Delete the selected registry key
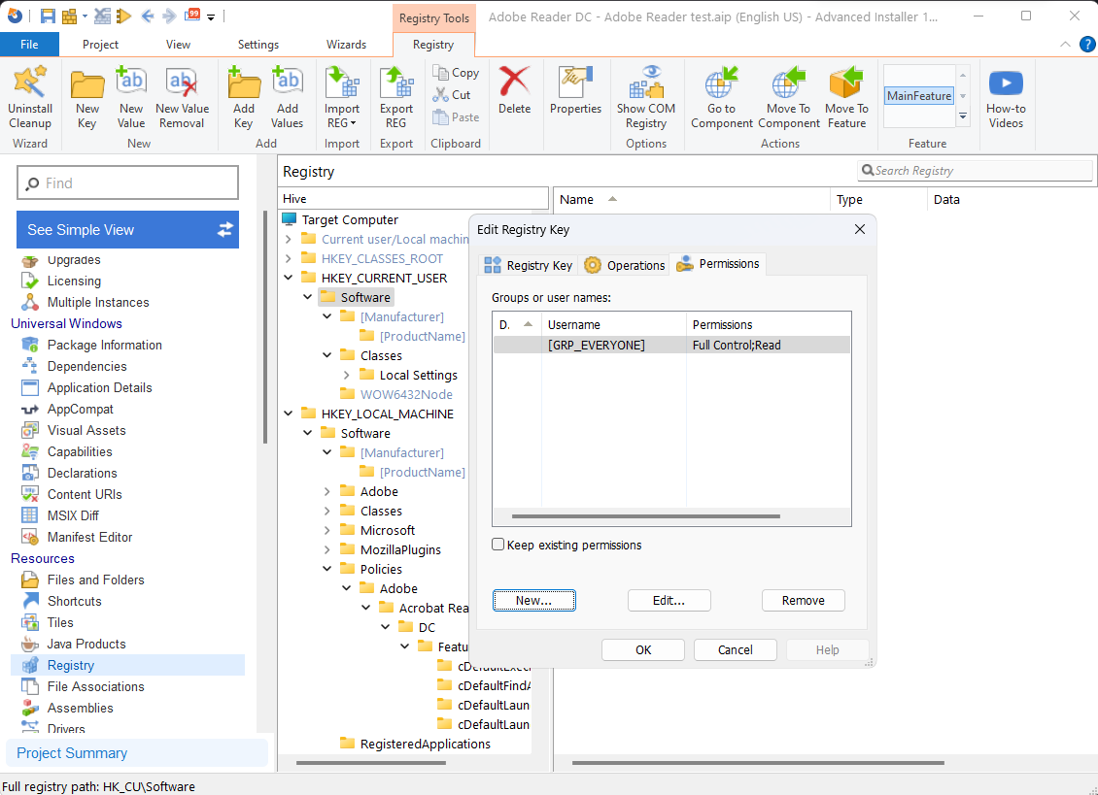 click(x=515, y=91)
